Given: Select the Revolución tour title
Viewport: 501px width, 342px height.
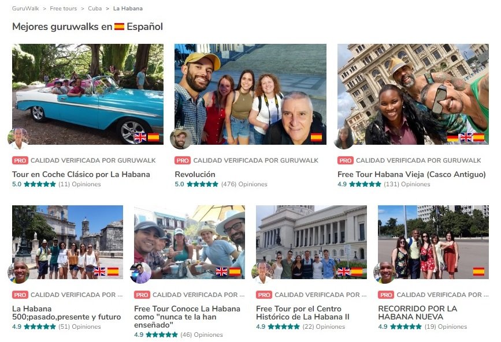Looking at the screenshot, I should coord(195,174).
